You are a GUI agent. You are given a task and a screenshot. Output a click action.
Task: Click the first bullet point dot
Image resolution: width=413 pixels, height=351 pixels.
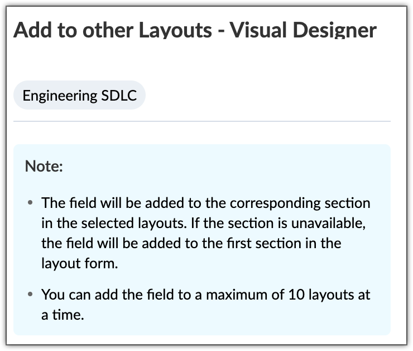click(30, 203)
